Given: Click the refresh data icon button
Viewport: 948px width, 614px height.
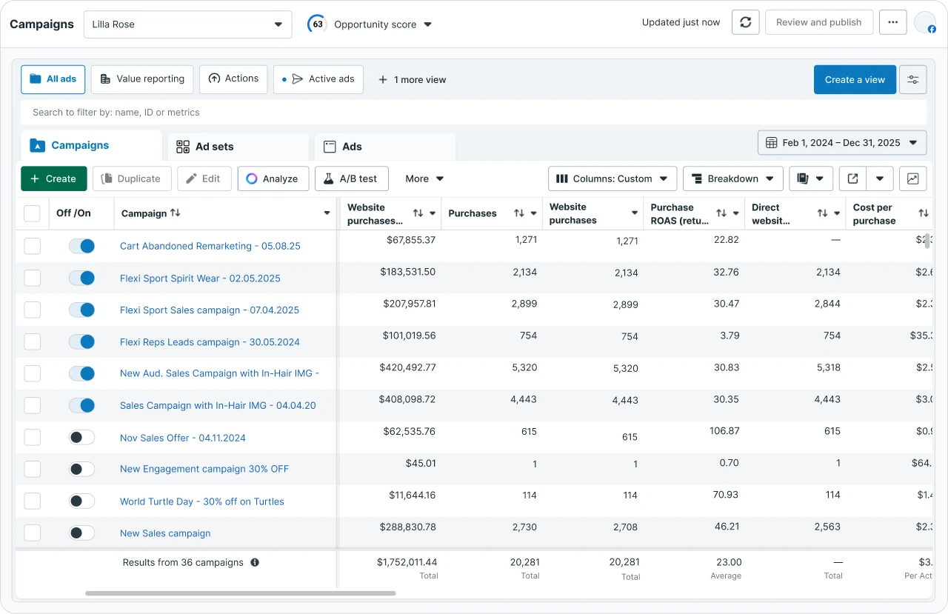Looking at the screenshot, I should [x=746, y=22].
